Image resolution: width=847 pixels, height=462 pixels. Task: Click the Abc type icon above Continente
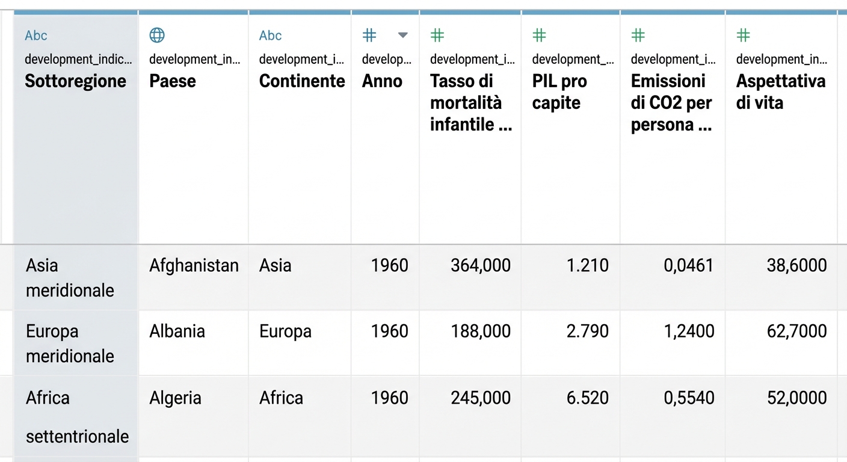[x=270, y=35]
